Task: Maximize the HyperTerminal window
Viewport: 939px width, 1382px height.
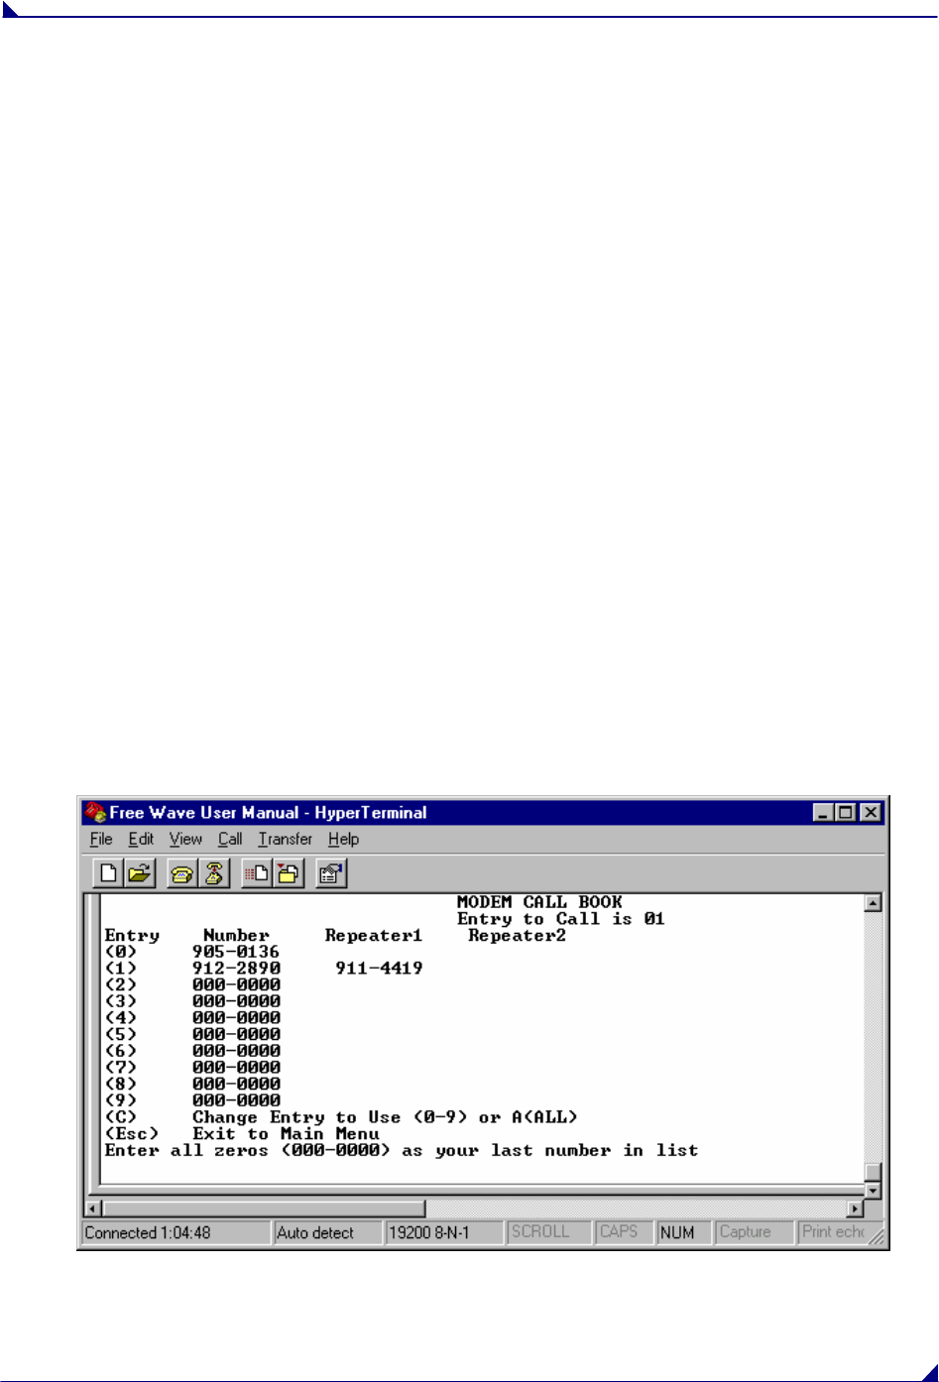Action: [844, 812]
